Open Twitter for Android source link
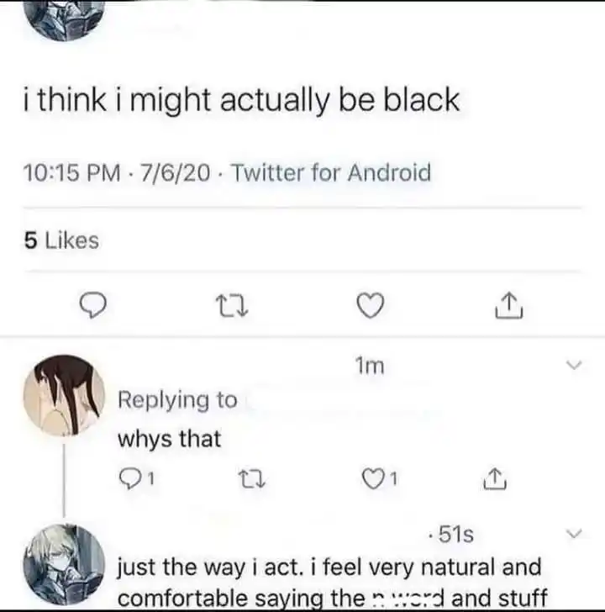Screen dimensions: 605x612 click(332, 172)
